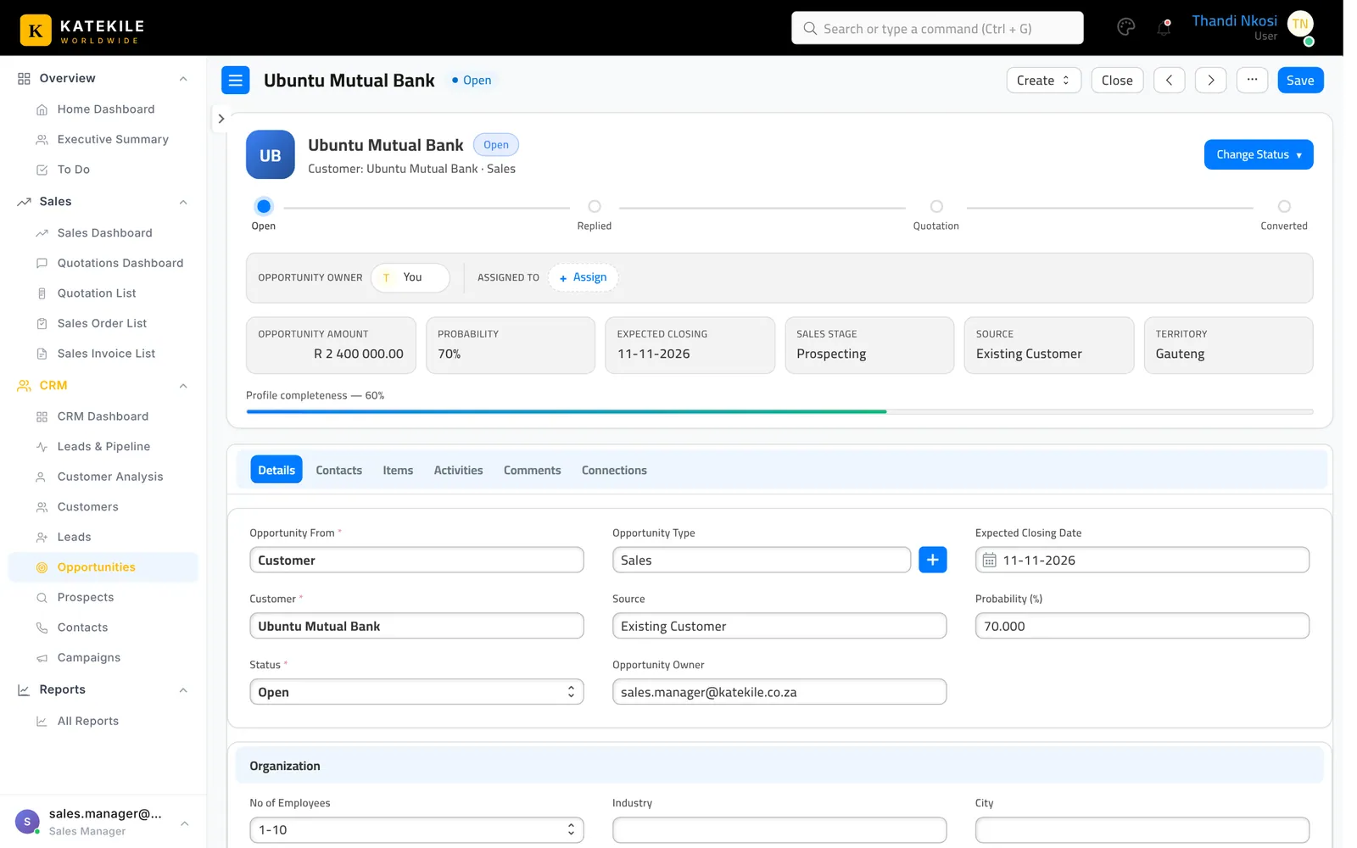This screenshot has width=1357, height=848.
Task: Open sales.manager user menu at bottom
Action: [x=103, y=822]
